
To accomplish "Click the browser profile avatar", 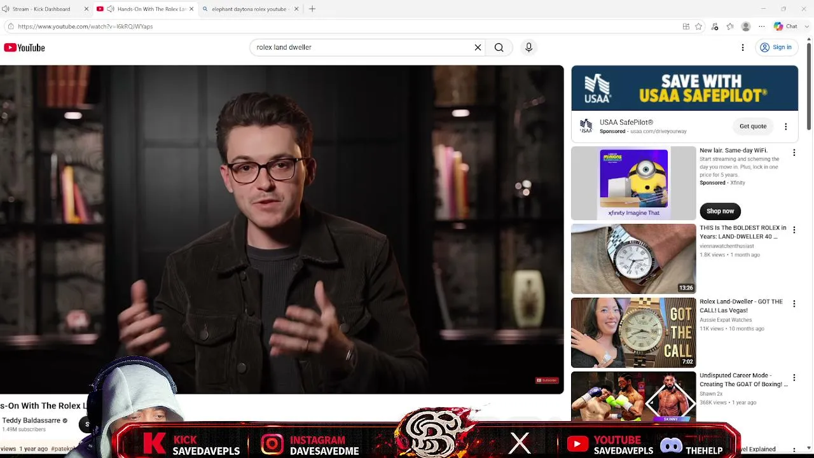I will (746, 27).
